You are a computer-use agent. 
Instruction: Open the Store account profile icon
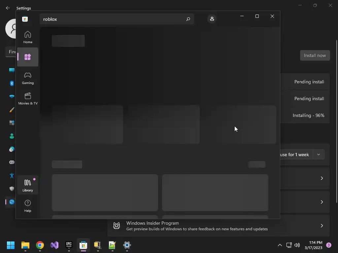coord(212,19)
